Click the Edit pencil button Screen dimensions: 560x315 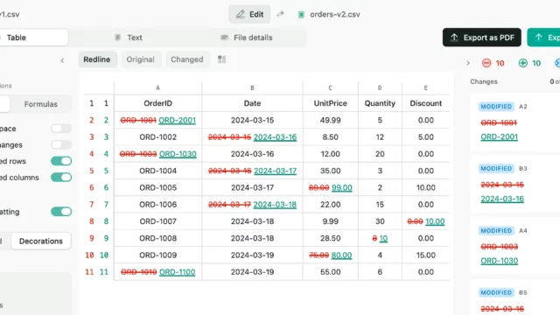click(x=249, y=14)
